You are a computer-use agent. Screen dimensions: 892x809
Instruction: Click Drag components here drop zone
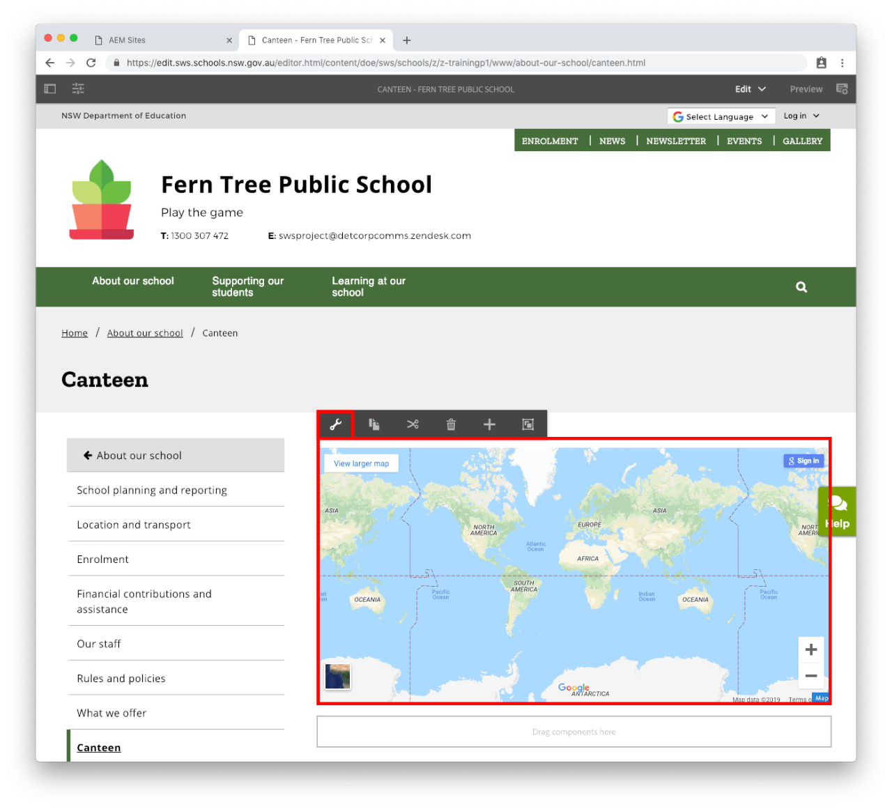pos(574,732)
